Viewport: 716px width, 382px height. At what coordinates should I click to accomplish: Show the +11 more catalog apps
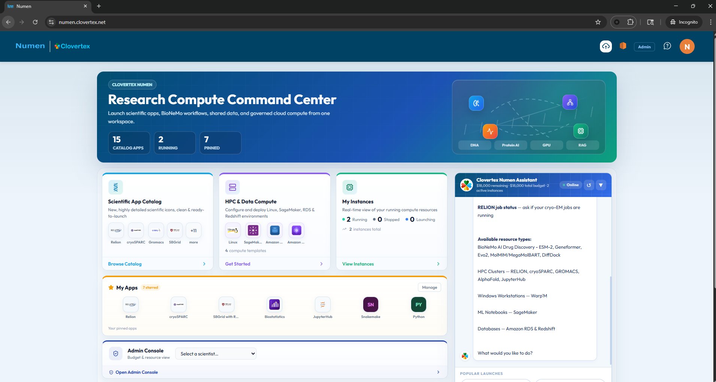click(x=194, y=230)
